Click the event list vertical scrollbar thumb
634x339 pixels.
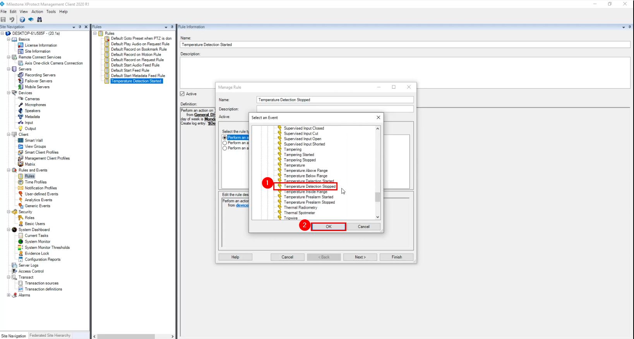(x=378, y=197)
